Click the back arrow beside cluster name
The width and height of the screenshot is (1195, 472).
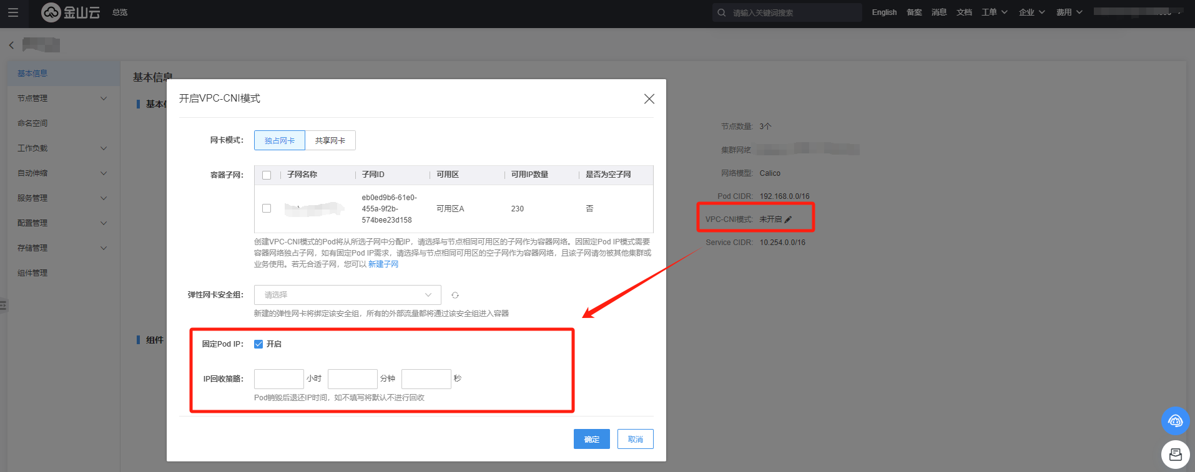click(11, 45)
